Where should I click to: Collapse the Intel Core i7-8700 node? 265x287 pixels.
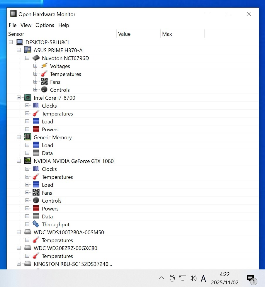pyautogui.click(x=19, y=98)
